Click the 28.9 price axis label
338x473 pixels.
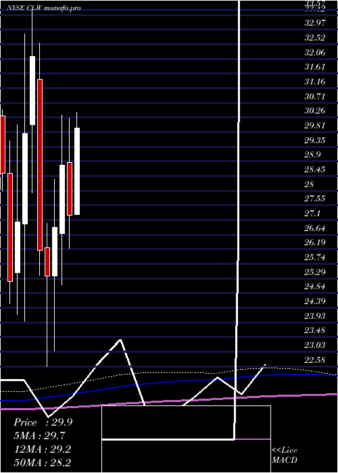312,155
